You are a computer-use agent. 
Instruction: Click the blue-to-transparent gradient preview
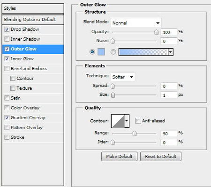coord(143,52)
